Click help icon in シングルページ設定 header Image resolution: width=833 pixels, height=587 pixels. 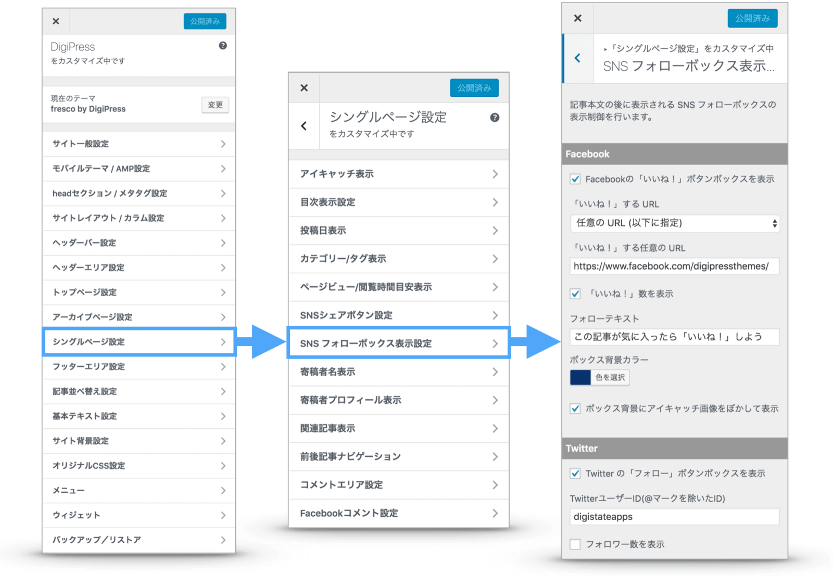(x=495, y=118)
